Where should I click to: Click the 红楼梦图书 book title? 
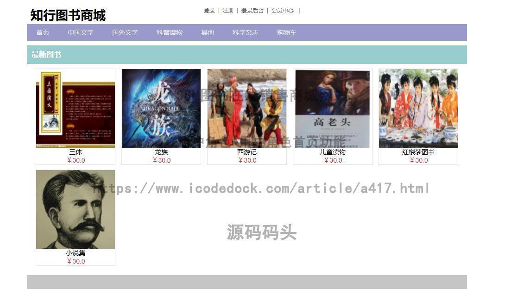click(x=418, y=152)
